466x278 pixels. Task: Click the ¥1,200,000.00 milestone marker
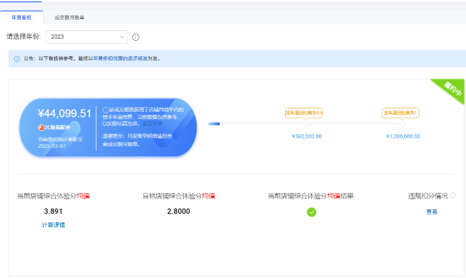point(403,124)
